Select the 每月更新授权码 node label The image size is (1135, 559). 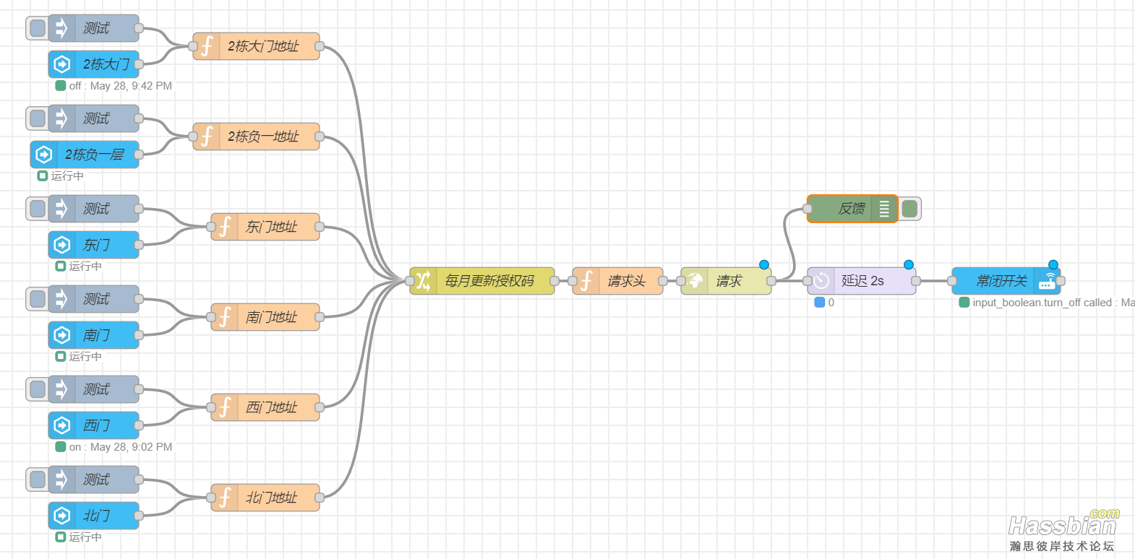[x=489, y=281]
